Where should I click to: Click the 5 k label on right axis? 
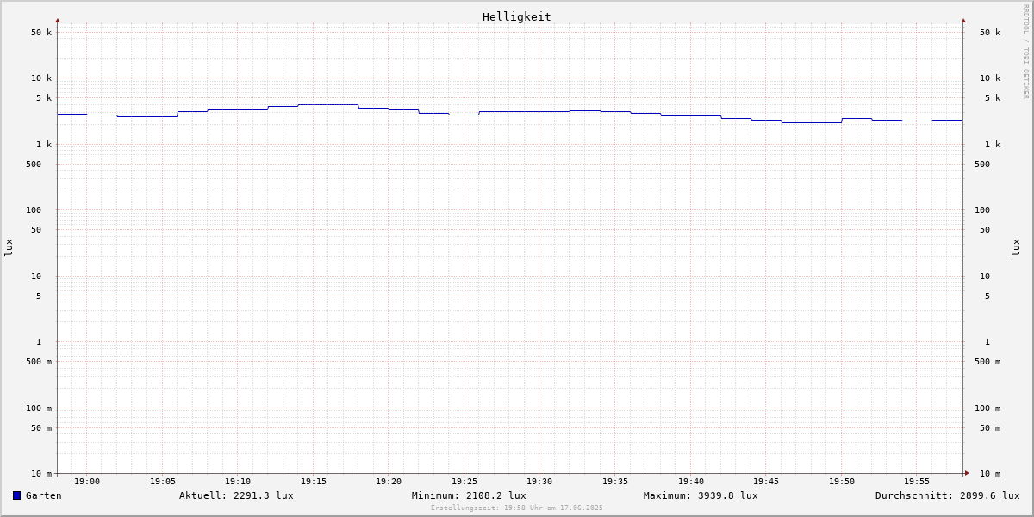pos(993,98)
